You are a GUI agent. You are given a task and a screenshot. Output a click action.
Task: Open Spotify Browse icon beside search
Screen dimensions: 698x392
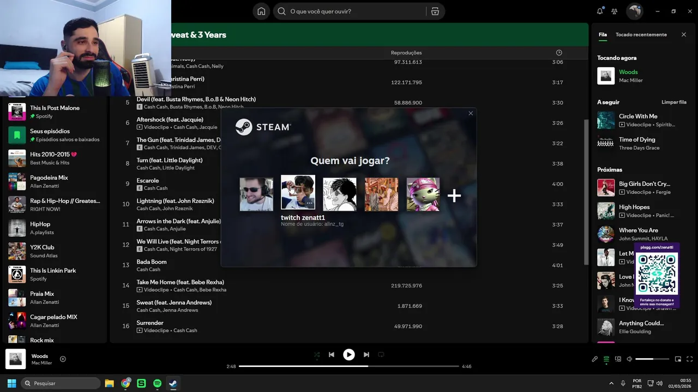(435, 11)
